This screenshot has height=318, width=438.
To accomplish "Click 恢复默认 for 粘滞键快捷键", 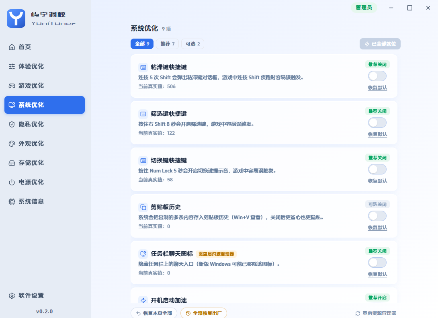I will pos(377,88).
